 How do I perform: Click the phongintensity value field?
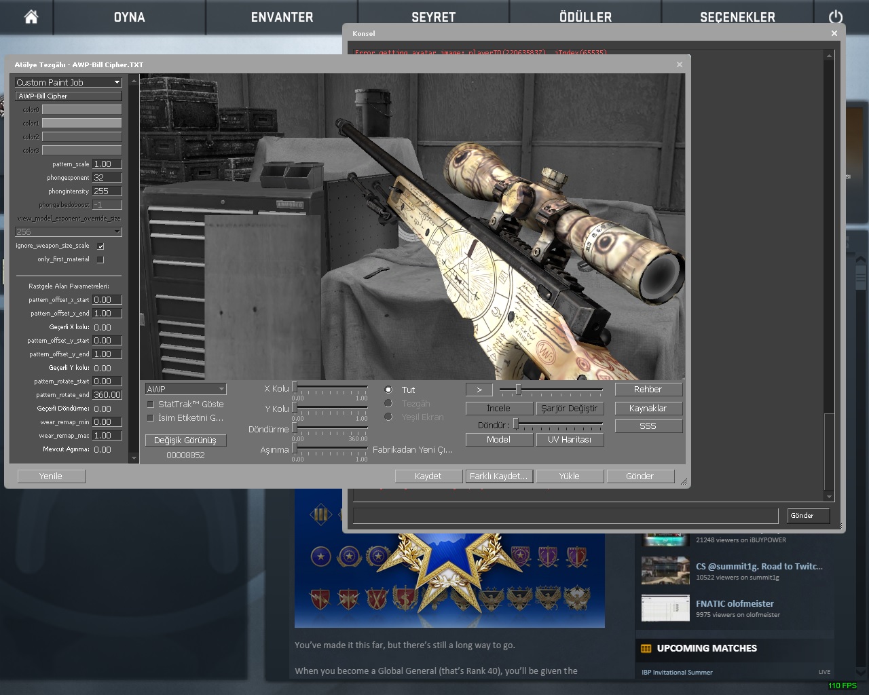[x=107, y=191]
